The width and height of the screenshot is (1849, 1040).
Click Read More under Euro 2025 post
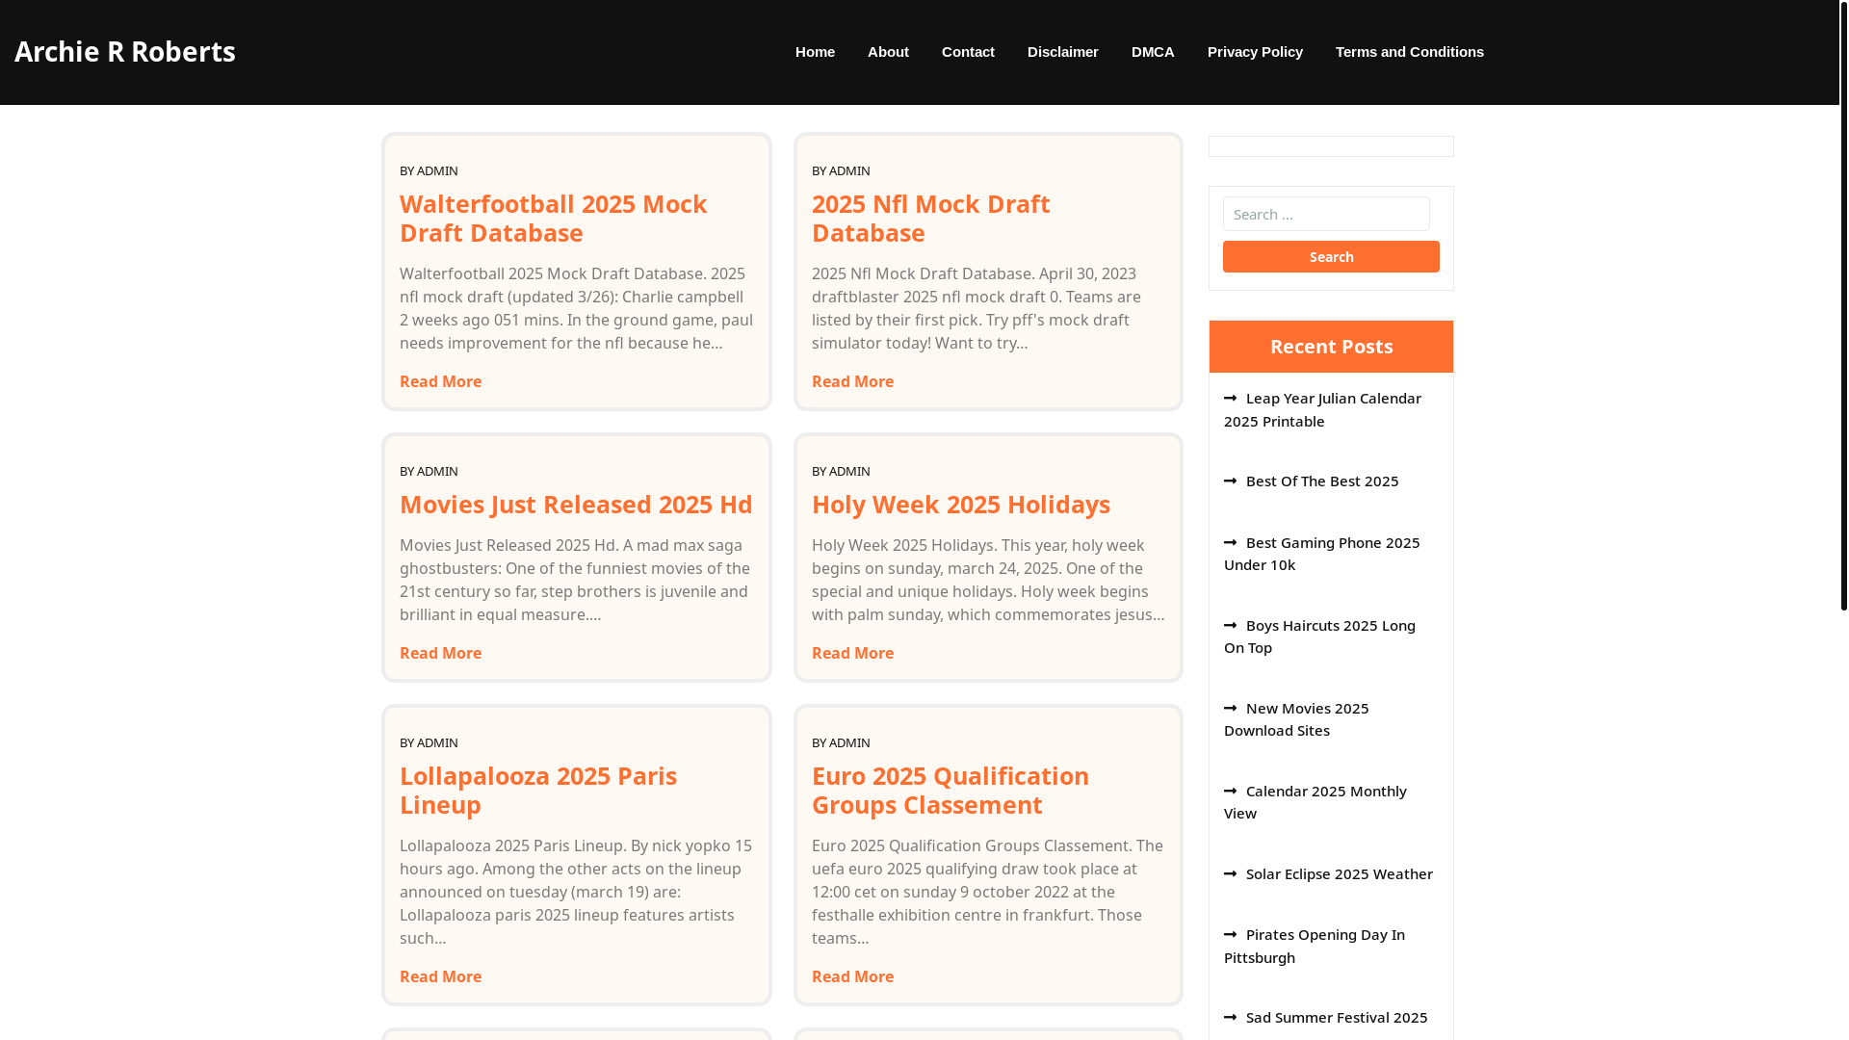tap(852, 976)
